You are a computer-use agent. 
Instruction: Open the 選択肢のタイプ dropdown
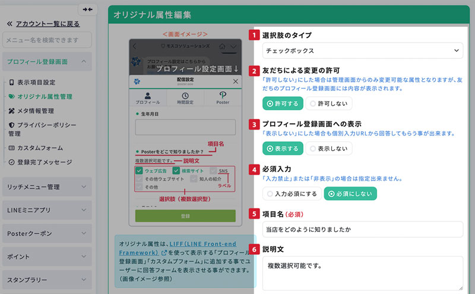tap(362, 50)
